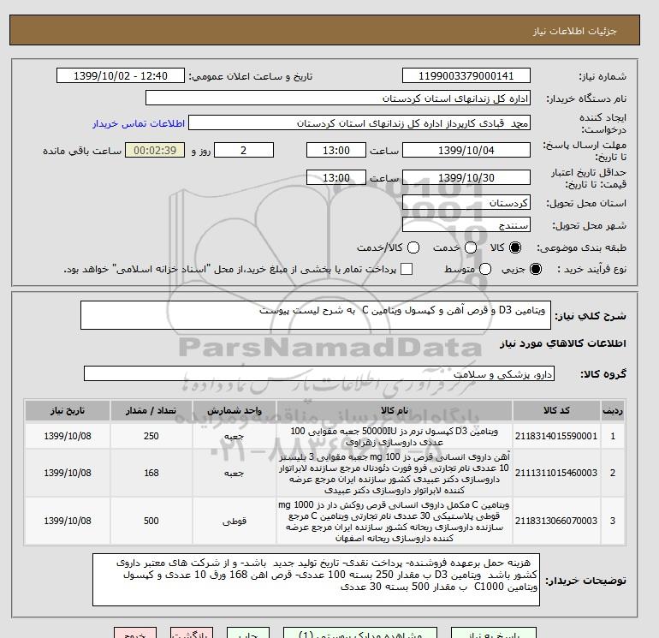This screenshot has height=638, width=659.
Task: Click the اطلاعات کالاهای مورد نیاز section title
Action: [x=563, y=343]
